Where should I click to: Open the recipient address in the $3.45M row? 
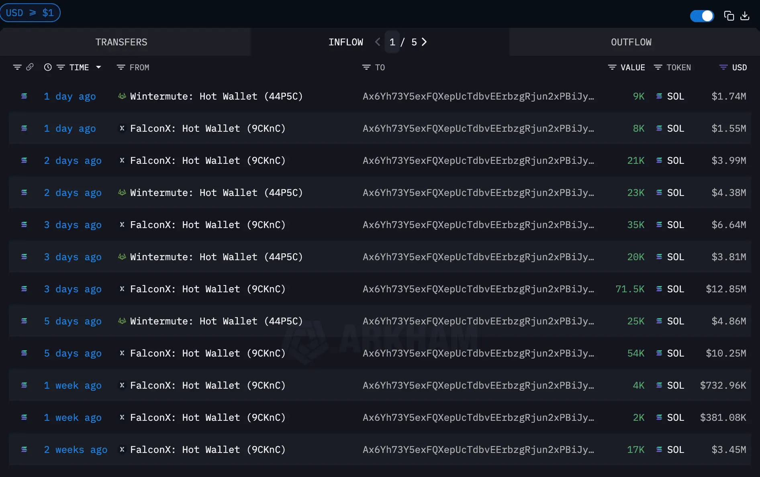(478, 450)
